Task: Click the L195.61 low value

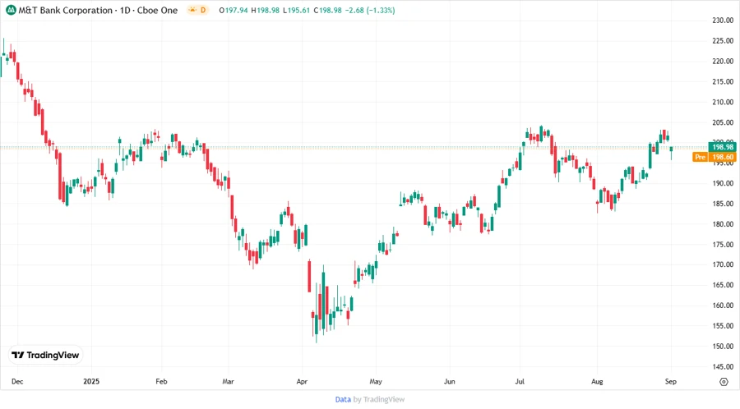Action: [x=296, y=11]
